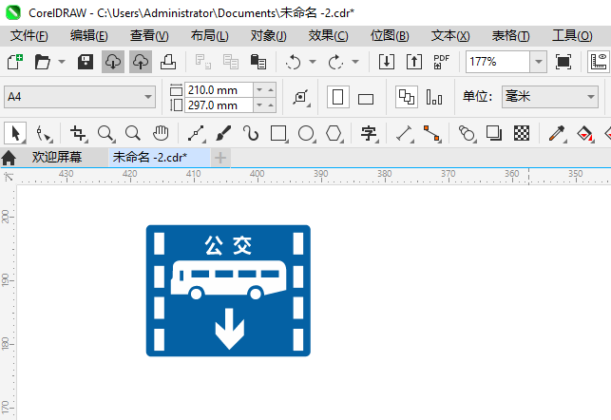Open the 编辑(E) menu
The width and height of the screenshot is (611, 420).
88,36
